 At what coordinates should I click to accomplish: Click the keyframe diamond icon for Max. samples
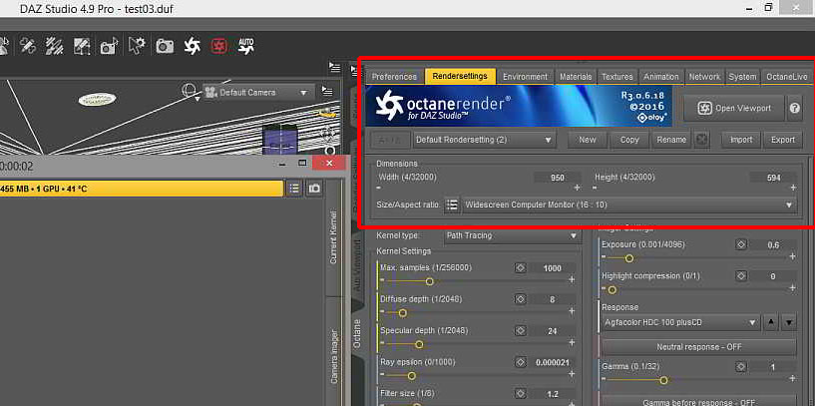[520, 268]
